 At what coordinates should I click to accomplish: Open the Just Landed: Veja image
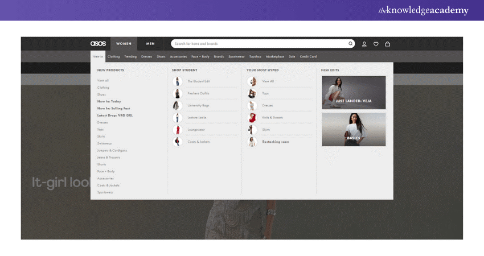coord(354,92)
